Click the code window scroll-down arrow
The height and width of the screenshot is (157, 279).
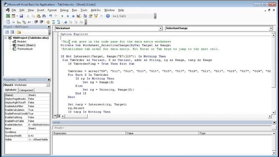pyautogui.click(x=273, y=113)
